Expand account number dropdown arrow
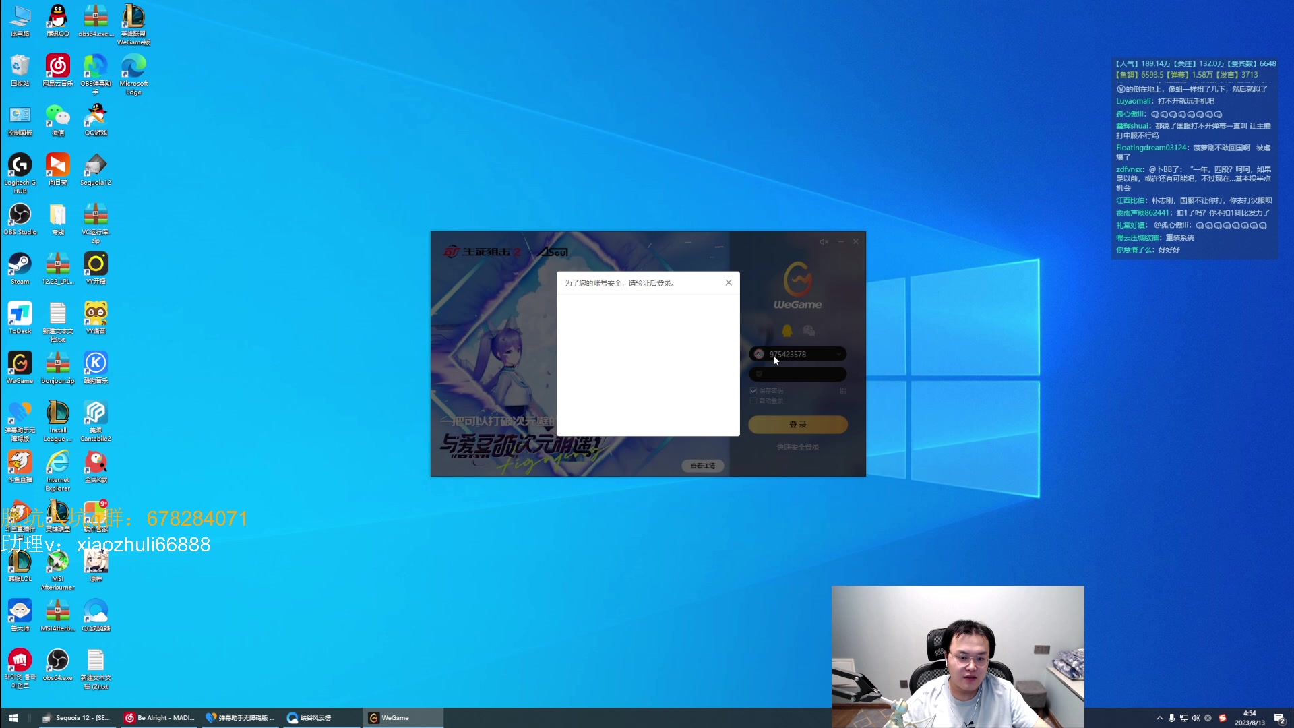 (x=838, y=355)
